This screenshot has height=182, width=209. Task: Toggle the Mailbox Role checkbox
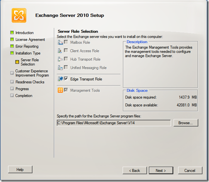coord(66,42)
